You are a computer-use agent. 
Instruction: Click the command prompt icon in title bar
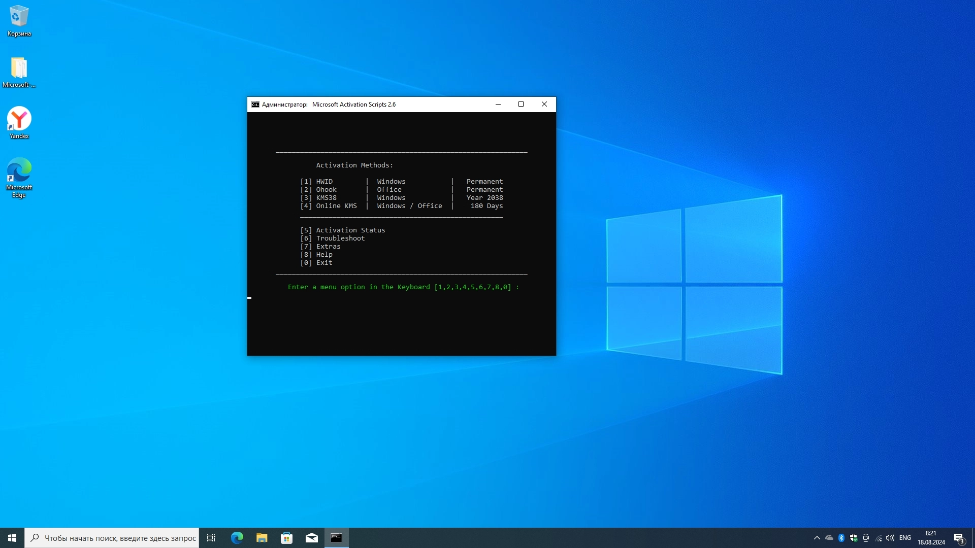(x=255, y=105)
